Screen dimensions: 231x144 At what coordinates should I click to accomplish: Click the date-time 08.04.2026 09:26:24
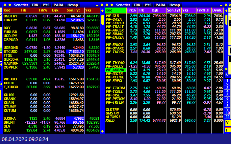[x=25, y=139]
